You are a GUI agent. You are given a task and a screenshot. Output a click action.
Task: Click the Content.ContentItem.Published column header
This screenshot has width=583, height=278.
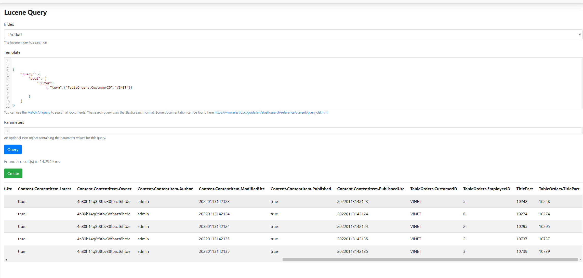301,189
